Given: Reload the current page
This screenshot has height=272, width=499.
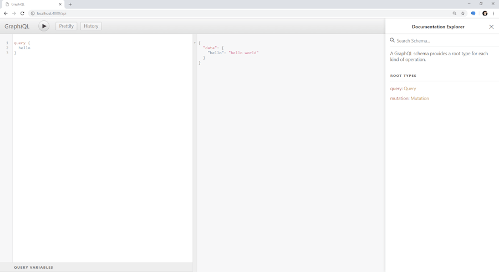Looking at the screenshot, I should point(22,13).
